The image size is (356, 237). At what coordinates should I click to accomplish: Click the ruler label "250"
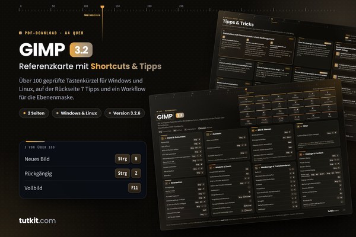click(181, 6)
